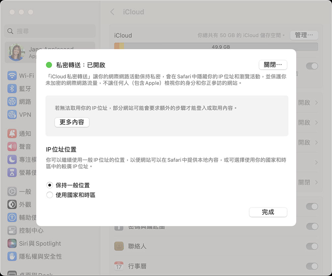This screenshot has height=276, width=332.
Task: Expand the 關閉 row chevron
Action: click(x=316, y=182)
